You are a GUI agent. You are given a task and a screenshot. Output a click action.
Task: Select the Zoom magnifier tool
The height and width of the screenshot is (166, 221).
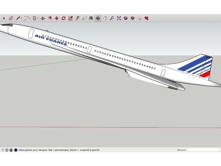112,18
